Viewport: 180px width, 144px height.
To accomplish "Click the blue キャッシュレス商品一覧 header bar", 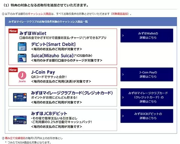I will (x=91, y=22).
